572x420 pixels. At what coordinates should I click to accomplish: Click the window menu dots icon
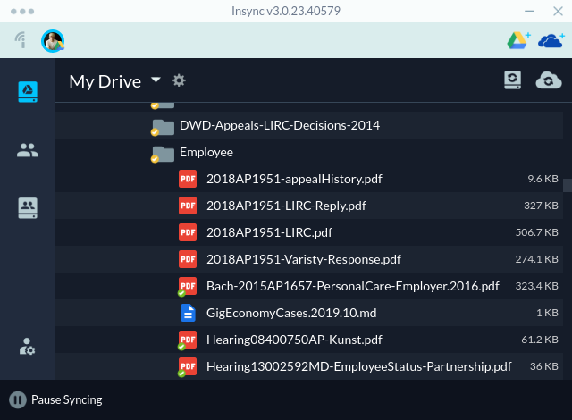[x=22, y=12]
